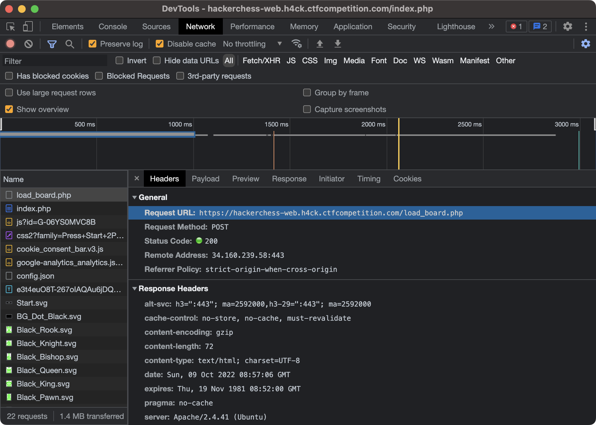The image size is (596, 425).
Task: Open network conditions settings
Action: pos(297,44)
